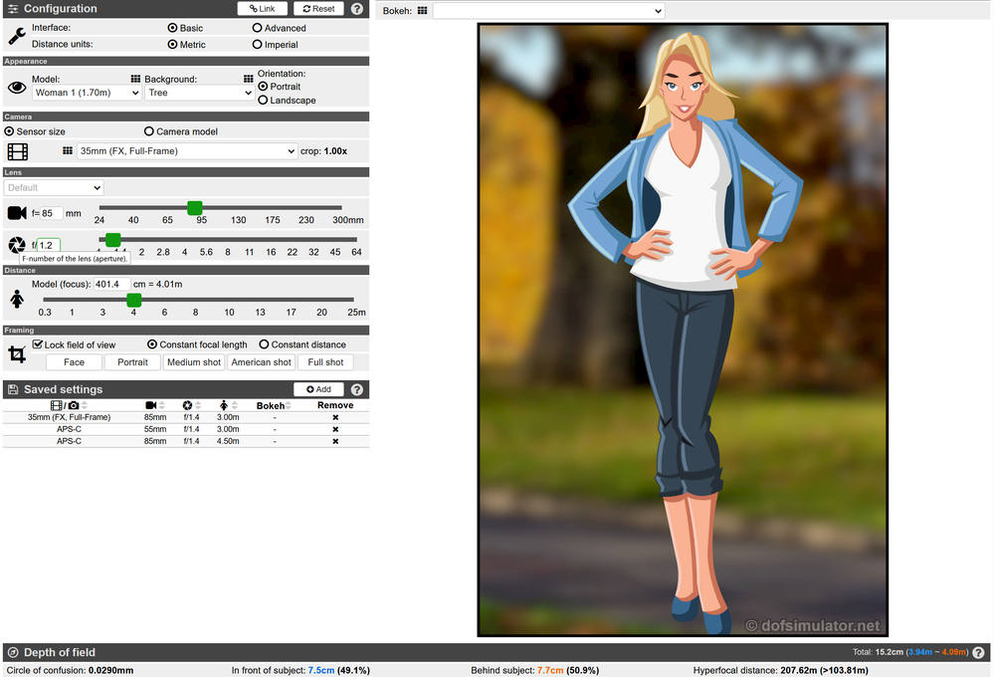Viewport: 994px width, 677px height.
Task: Remove the saved 55mm APS-C setting
Action: click(x=335, y=429)
